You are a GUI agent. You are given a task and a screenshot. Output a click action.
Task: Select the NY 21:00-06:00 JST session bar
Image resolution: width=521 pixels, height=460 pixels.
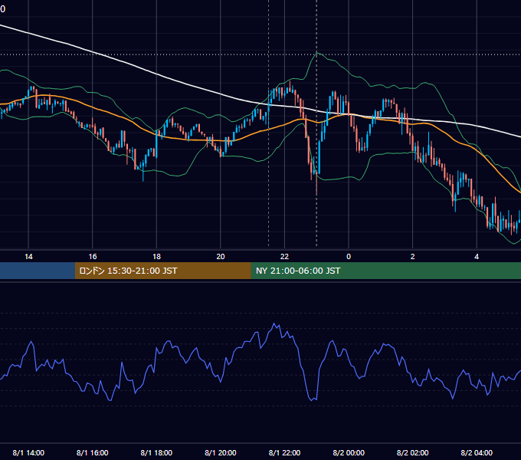coord(385,271)
